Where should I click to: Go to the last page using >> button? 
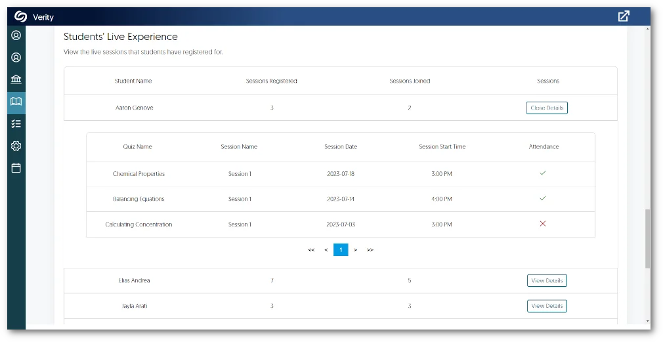[370, 249]
